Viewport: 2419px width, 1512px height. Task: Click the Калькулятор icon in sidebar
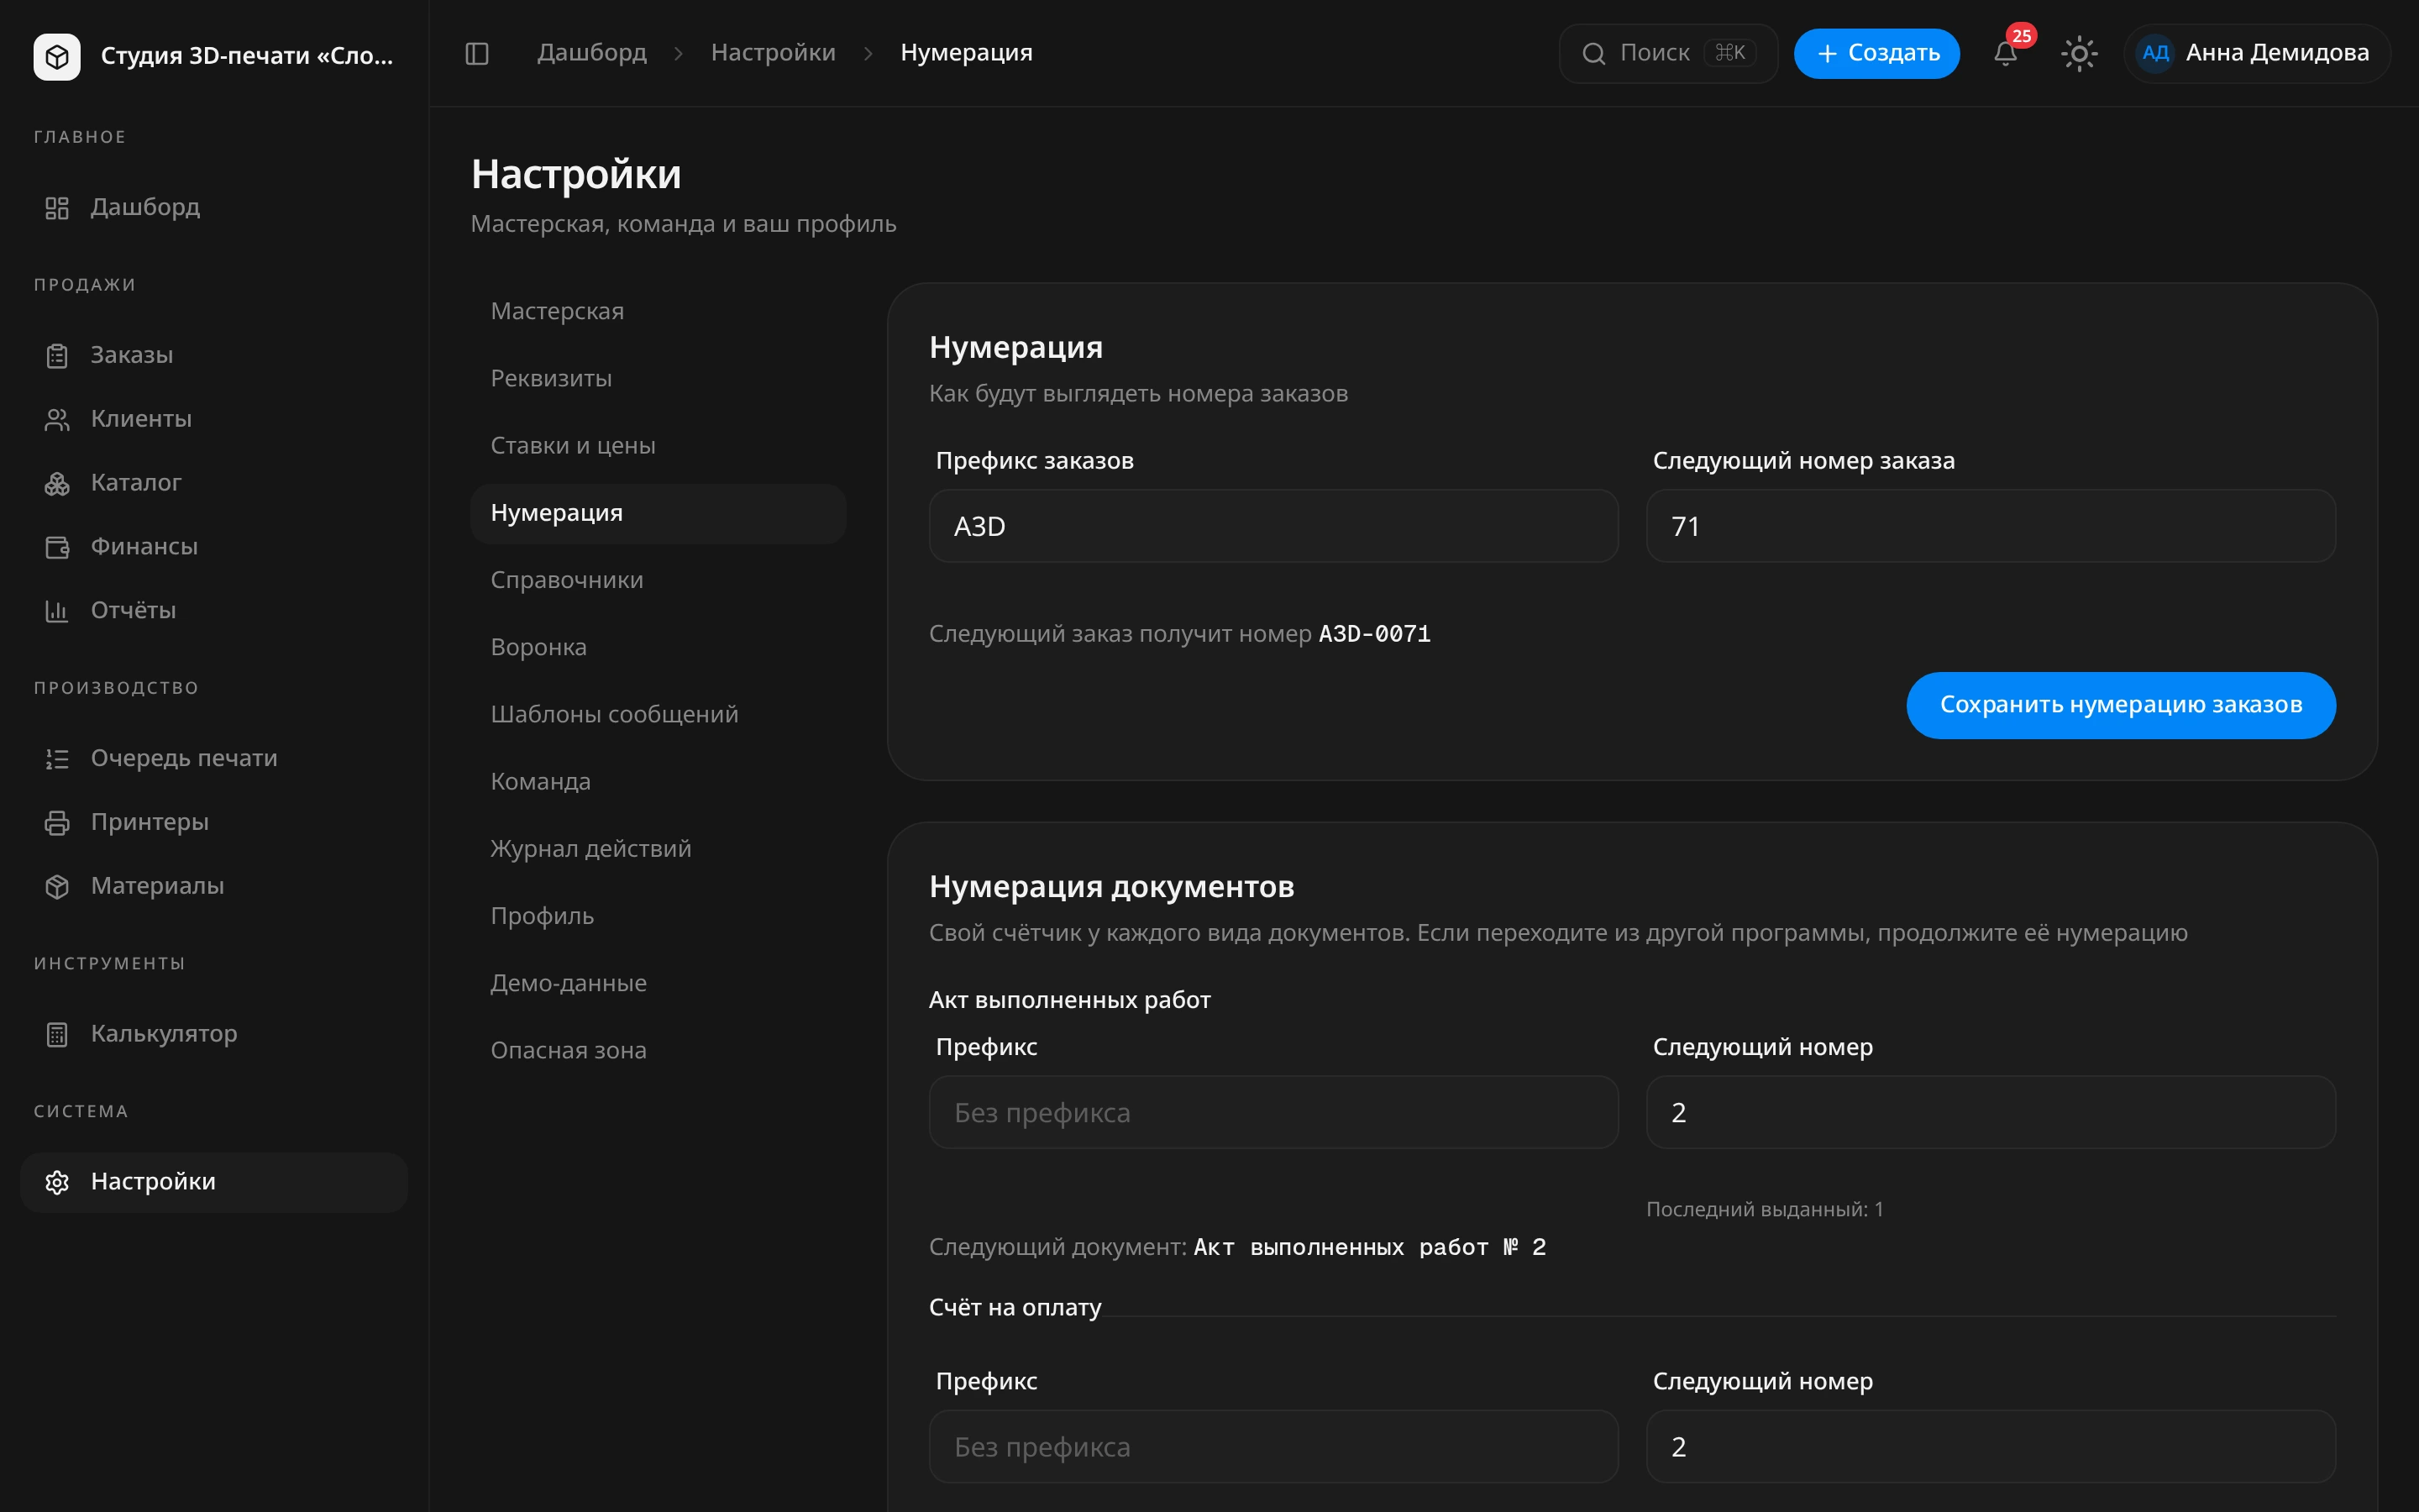57,1035
